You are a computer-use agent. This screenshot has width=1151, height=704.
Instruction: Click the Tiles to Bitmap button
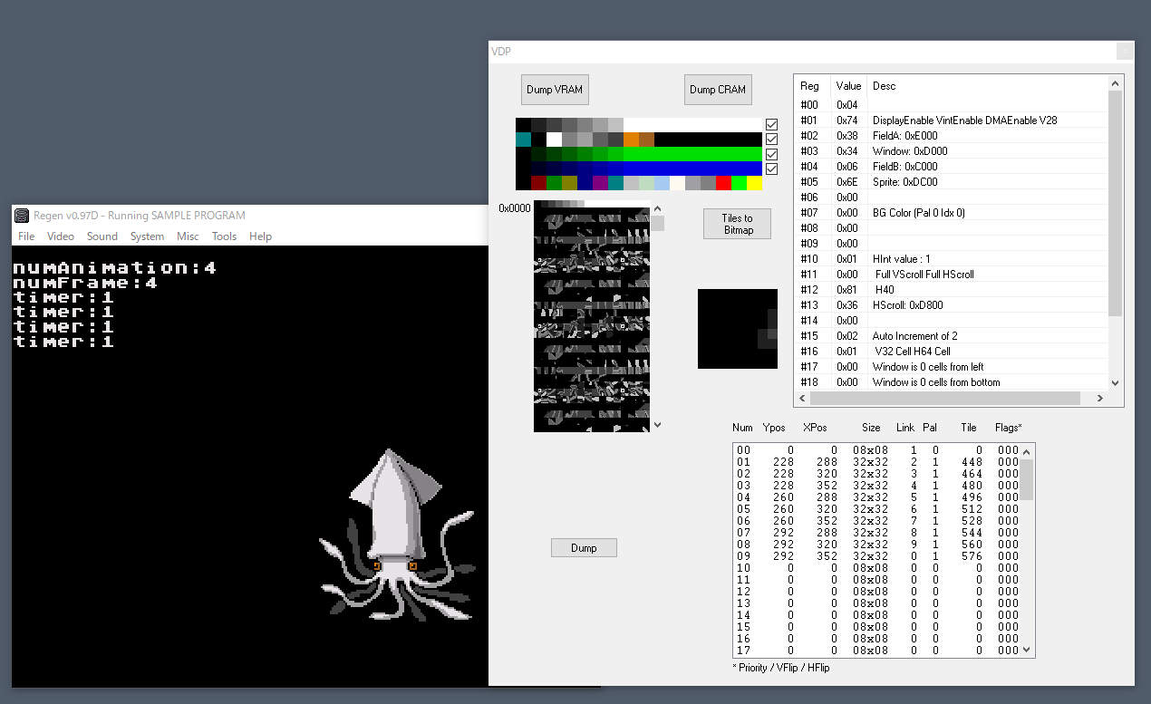pos(738,224)
